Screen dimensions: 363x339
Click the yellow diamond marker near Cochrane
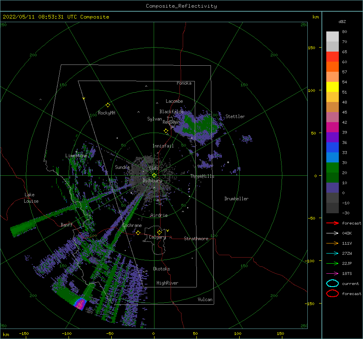pyautogui.click(x=138, y=233)
